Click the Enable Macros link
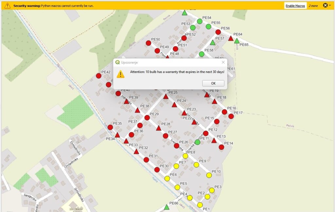Image resolution: width=335 pixels, height=212 pixels. pyautogui.click(x=295, y=6)
